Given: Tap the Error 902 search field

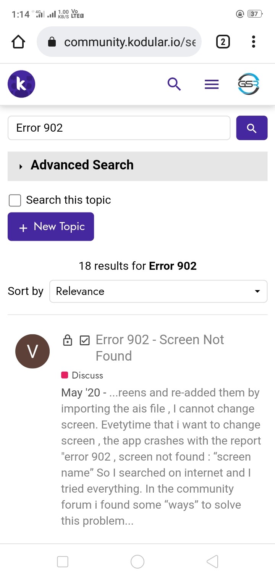Looking at the screenshot, I should tap(119, 128).
